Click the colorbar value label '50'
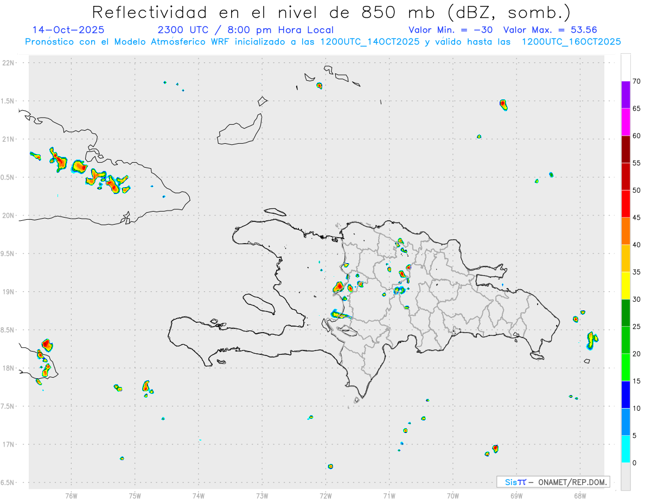The image size is (651, 503). pos(636,190)
